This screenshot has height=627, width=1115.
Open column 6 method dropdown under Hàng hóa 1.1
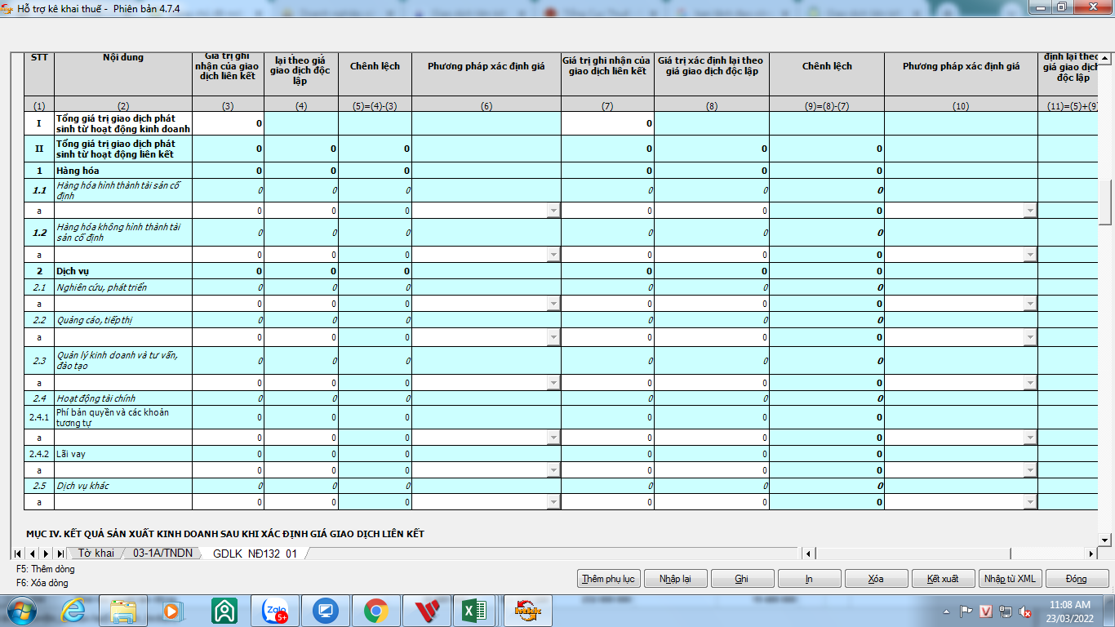click(553, 211)
